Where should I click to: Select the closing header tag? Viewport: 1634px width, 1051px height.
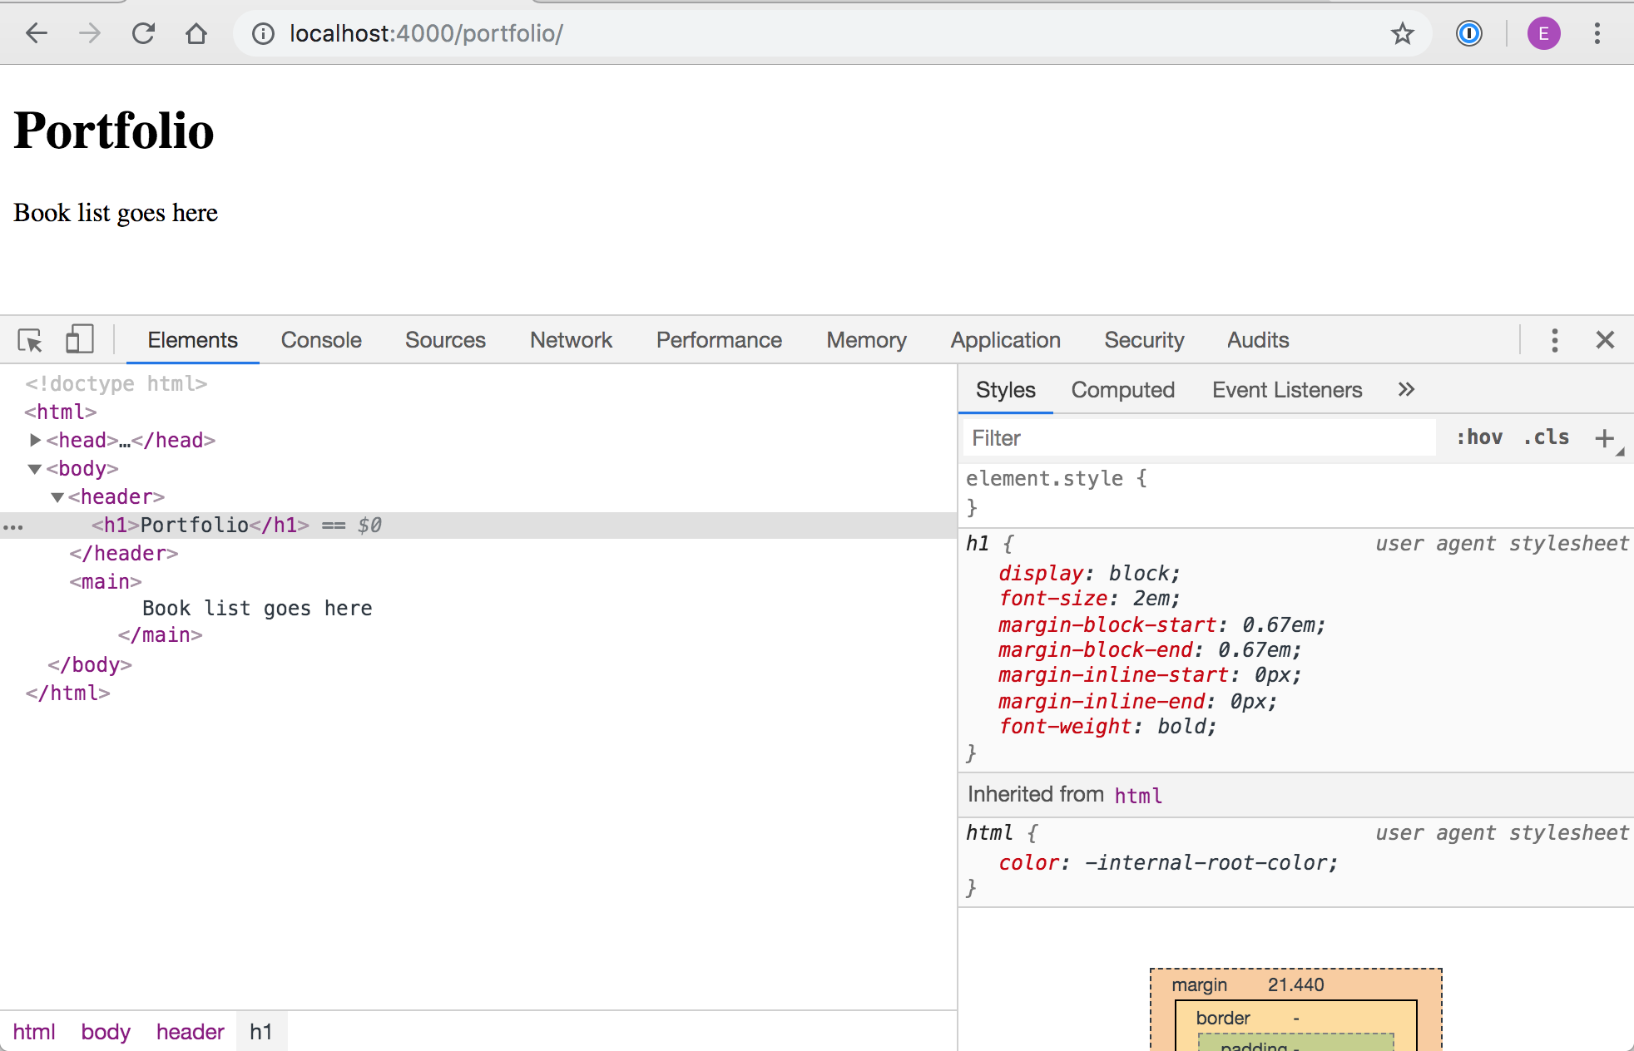[x=124, y=554]
